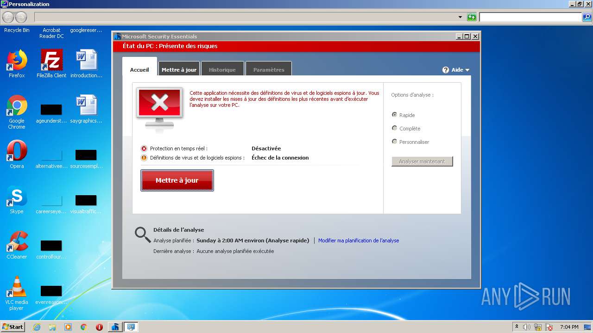Expand the Aide dropdown arrow

467,70
